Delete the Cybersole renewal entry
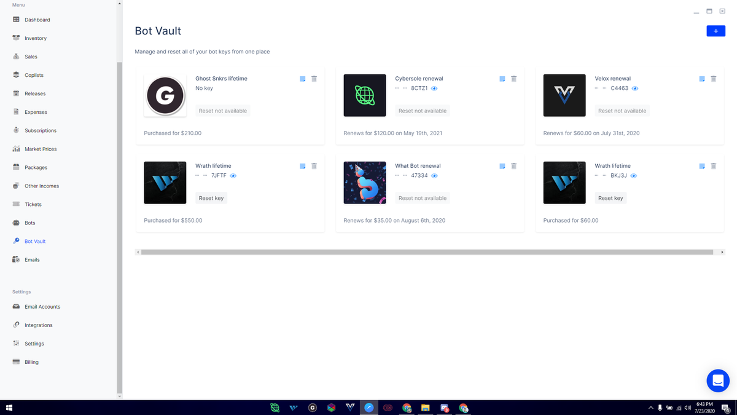Viewport: 737px width, 415px height. (x=513, y=79)
